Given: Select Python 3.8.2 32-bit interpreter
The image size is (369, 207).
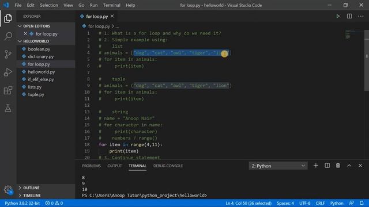Looking at the screenshot, I should (x=22, y=203).
